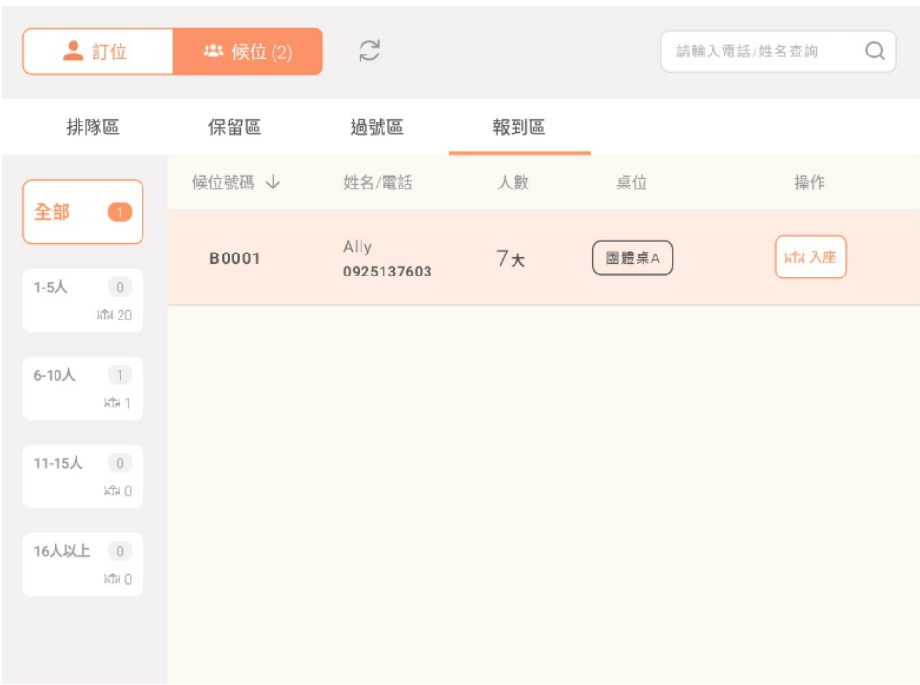Image resolution: width=920 pixels, height=685 pixels.
Task: Click the sort arrow next to 候位號碼
Action: pos(273,183)
